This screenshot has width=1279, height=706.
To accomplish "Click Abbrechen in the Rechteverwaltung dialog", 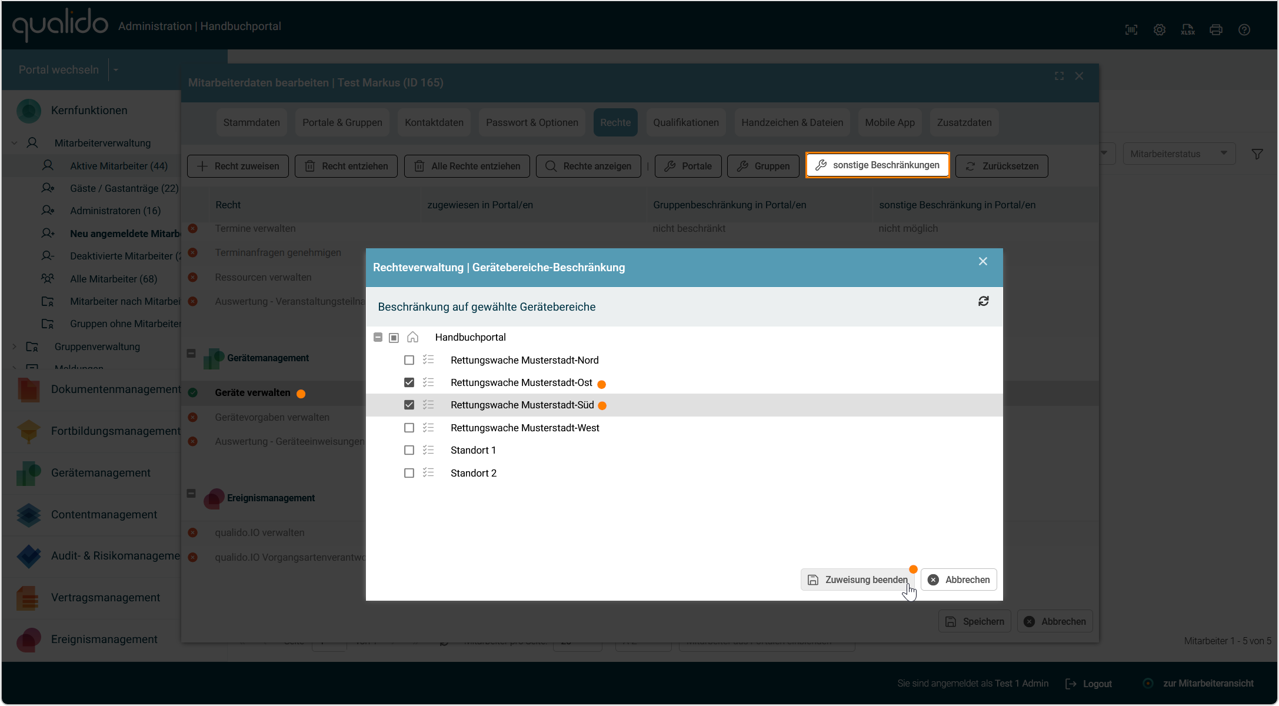I will (958, 580).
